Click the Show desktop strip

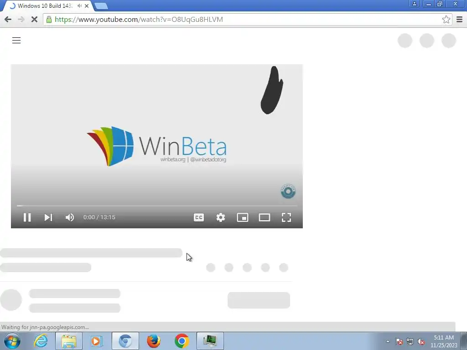click(x=464, y=341)
